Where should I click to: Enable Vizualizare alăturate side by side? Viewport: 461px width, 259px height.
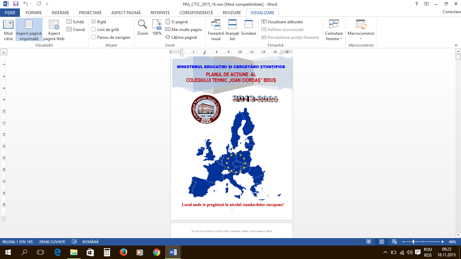click(x=282, y=22)
